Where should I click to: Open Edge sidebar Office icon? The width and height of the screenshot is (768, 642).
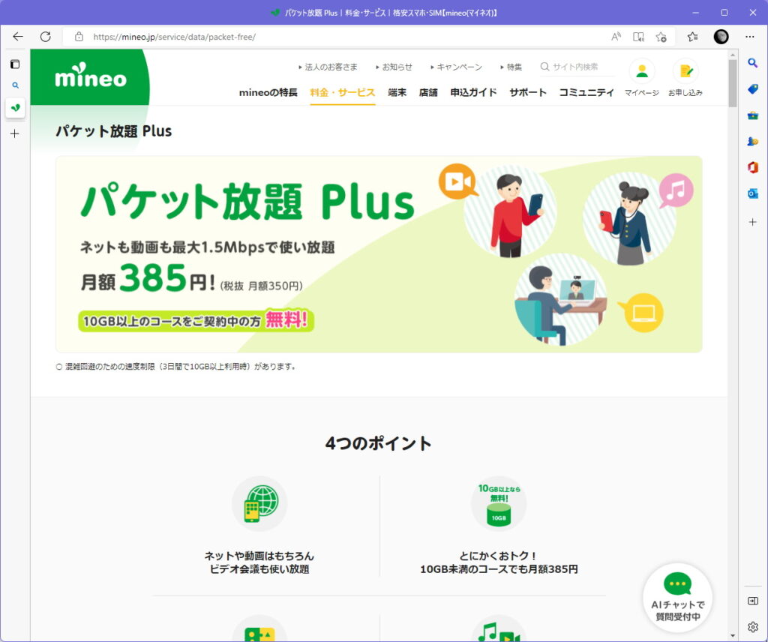(x=753, y=167)
